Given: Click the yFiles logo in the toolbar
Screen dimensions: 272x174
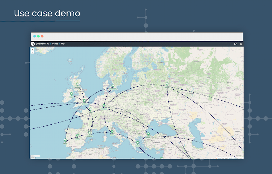Looking at the screenshot, I should click(x=32, y=43).
